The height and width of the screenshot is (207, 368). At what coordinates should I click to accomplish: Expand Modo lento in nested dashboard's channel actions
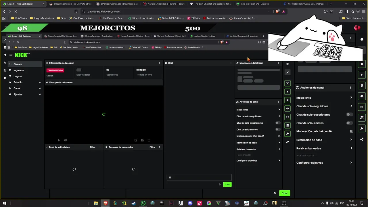pos(258,110)
